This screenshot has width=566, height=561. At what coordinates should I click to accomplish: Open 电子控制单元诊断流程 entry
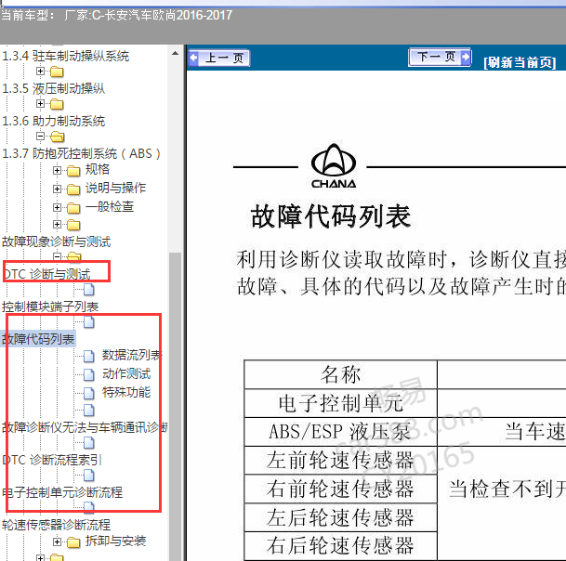tap(62, 492)
